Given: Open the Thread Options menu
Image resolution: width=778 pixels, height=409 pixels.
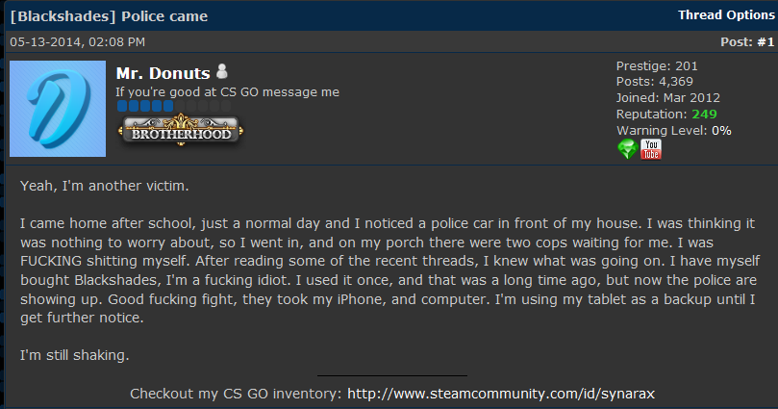Looking at the screenshot, I should tap(725, 15).
